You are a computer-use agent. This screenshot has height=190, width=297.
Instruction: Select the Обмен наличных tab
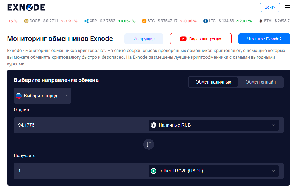(x=213, y=82)
